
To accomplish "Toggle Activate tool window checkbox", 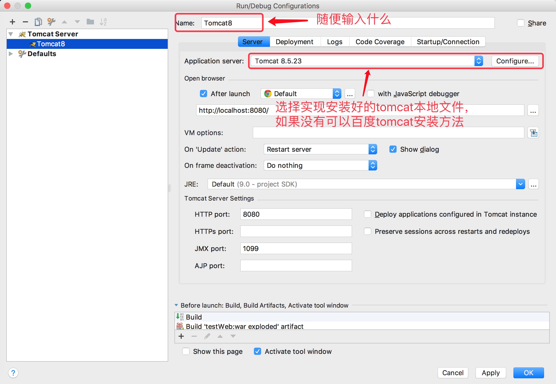I will pyautogui.click(x=257, y=351).
